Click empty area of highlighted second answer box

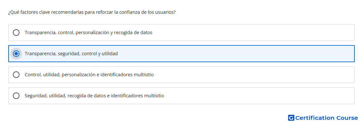click(232, 54)
